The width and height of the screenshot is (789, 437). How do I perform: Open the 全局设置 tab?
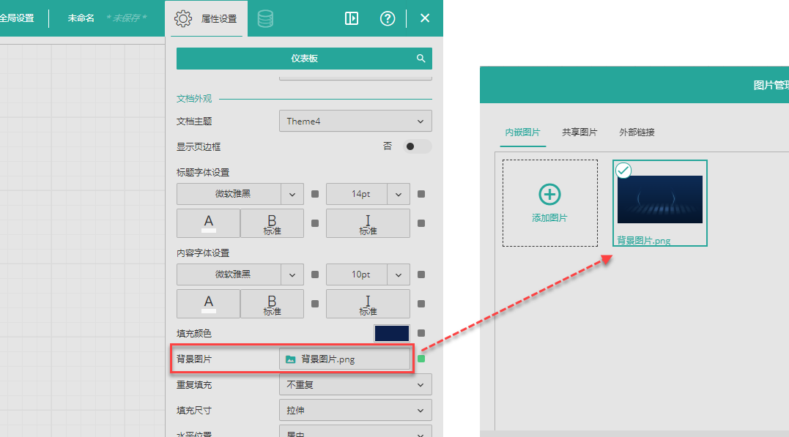click(x=17, y=18)
